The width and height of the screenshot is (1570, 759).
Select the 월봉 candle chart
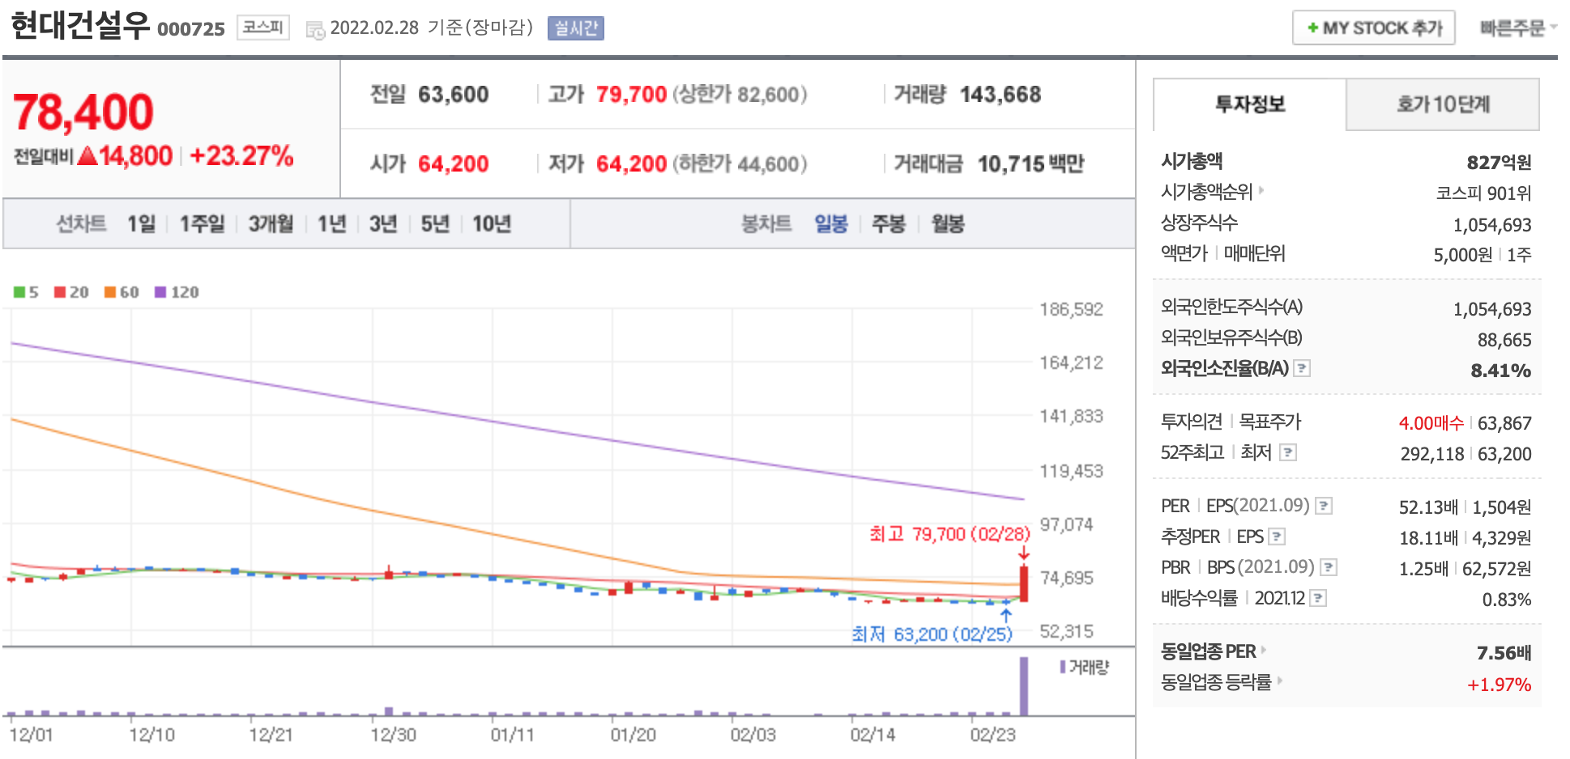click(947, 223)
